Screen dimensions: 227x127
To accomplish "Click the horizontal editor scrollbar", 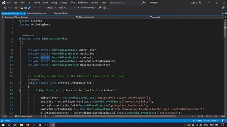I will pyautogui.click(x=115, y=116).
